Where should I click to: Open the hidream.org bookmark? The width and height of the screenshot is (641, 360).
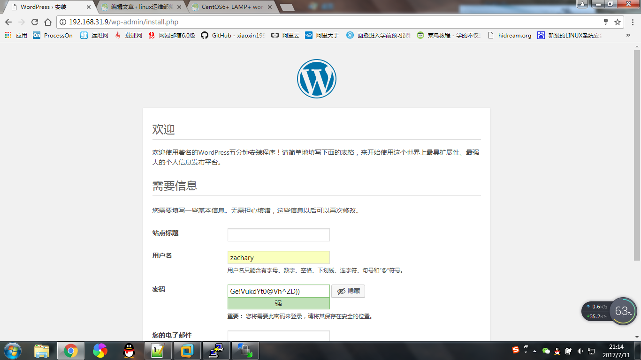[510, 35]
